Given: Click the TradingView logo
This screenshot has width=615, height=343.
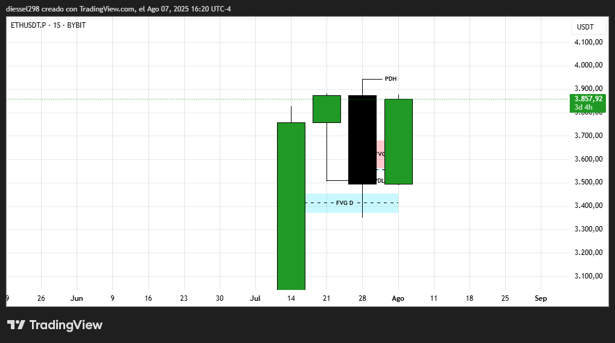Looking at the screenshot, I should 55,325.
